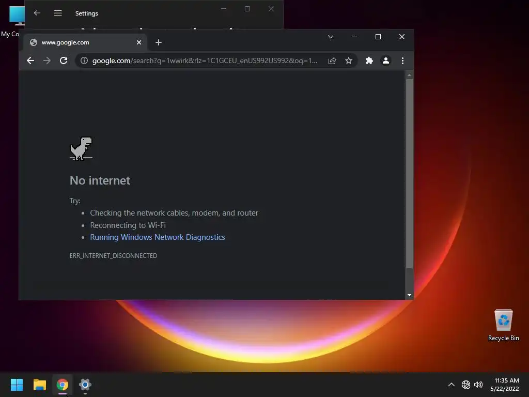View site information icon in address bar

click(x=84, y=61)
